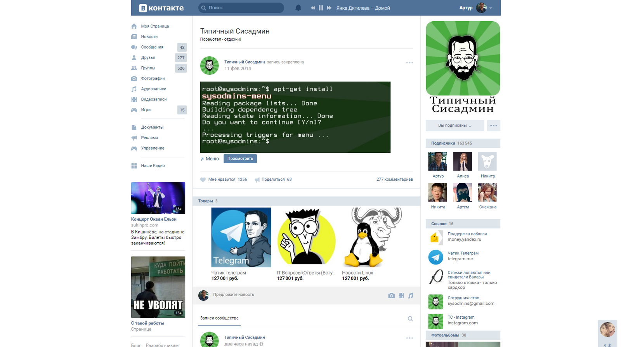Screen dimensions: 621x347
Task: Click the messages counter badge 42
Action: pos(182,47)
